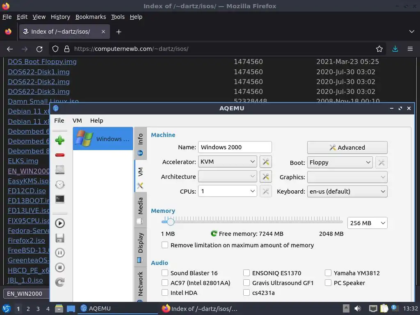Open Accelerator settings tools icon
The width and height of the screenshot is (420, 315).
point(266,162)
